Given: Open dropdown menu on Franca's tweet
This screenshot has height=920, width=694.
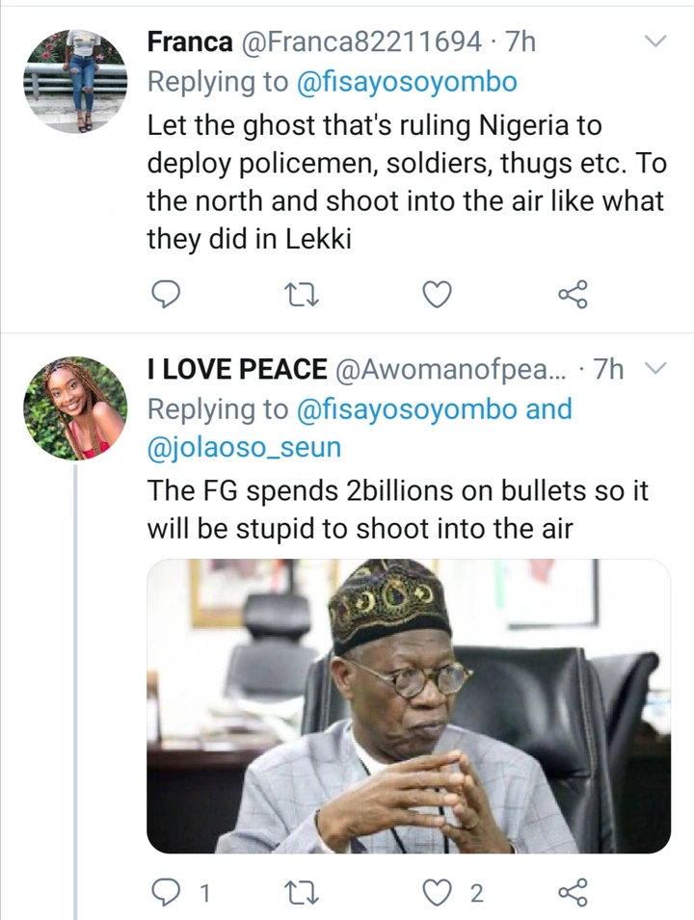Looking at the screenshot, I should click(x=655, y=41).
